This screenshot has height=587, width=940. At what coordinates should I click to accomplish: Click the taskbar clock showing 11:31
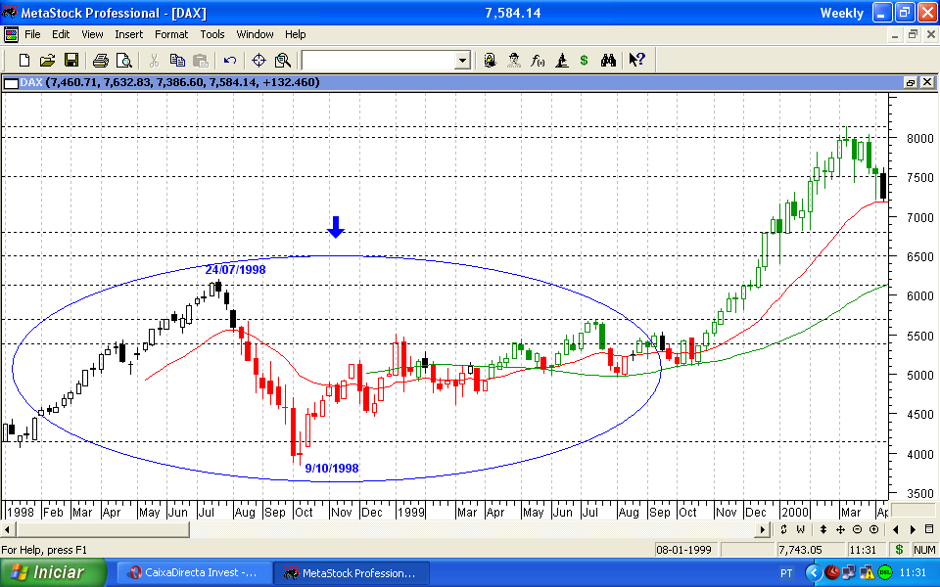[x=913, y=572]
